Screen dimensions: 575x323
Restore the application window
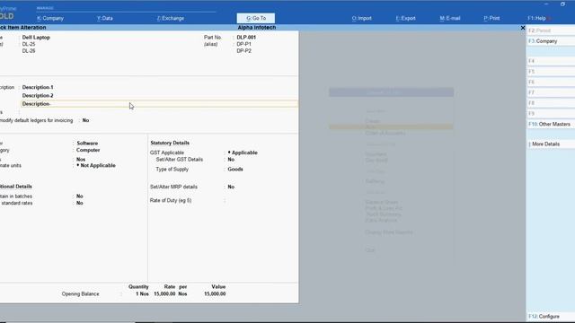pyautogui.click(x=562, y=4)
